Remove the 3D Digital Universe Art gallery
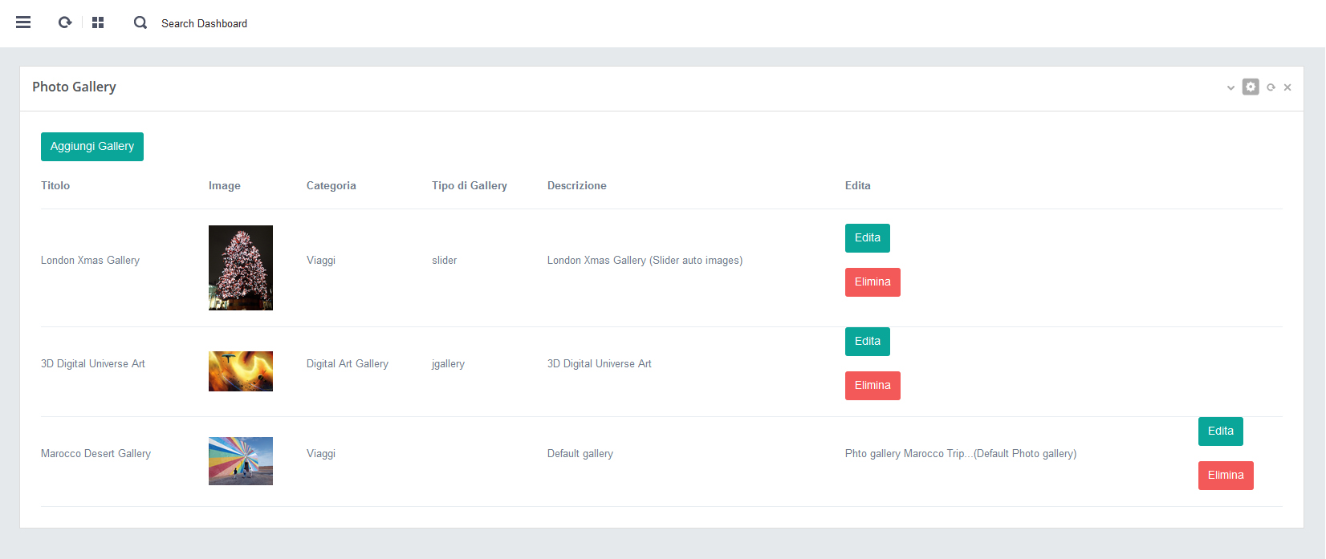Screen dimensions: 1326x559 (872, 386)
